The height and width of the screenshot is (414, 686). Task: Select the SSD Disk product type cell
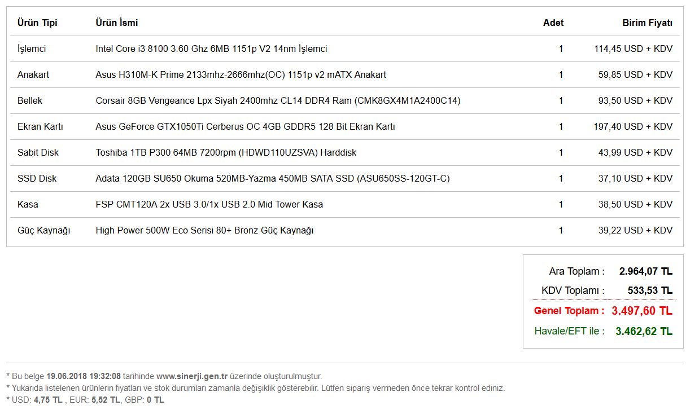tap(37, 179)
